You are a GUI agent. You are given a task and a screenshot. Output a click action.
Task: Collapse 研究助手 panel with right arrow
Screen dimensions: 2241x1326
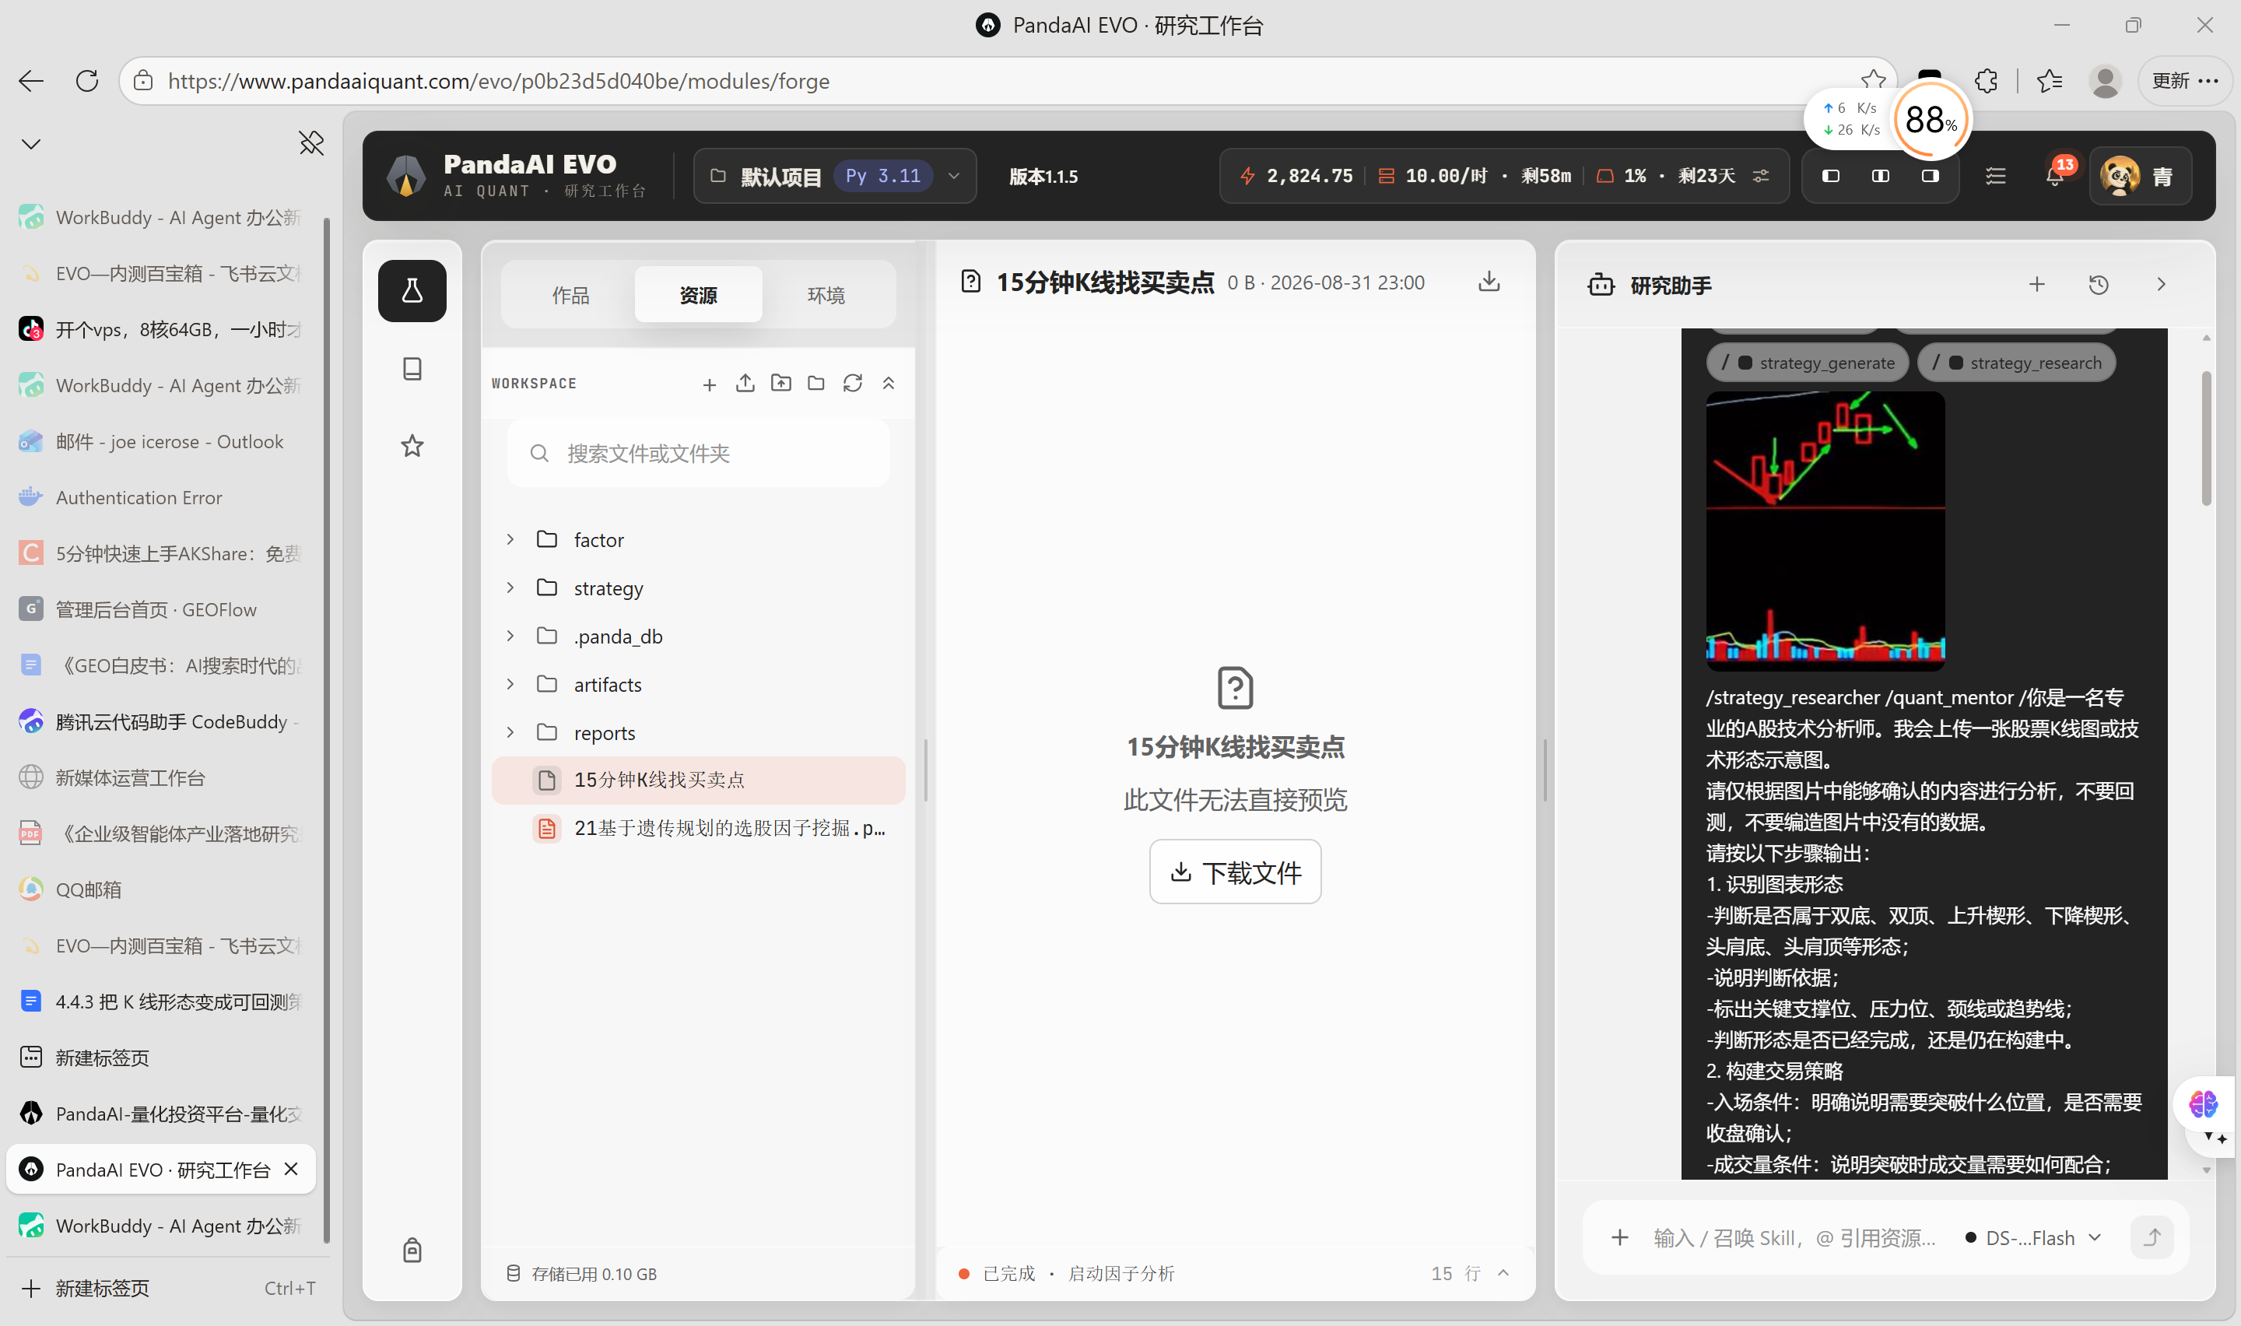(x=2162, y=284)
